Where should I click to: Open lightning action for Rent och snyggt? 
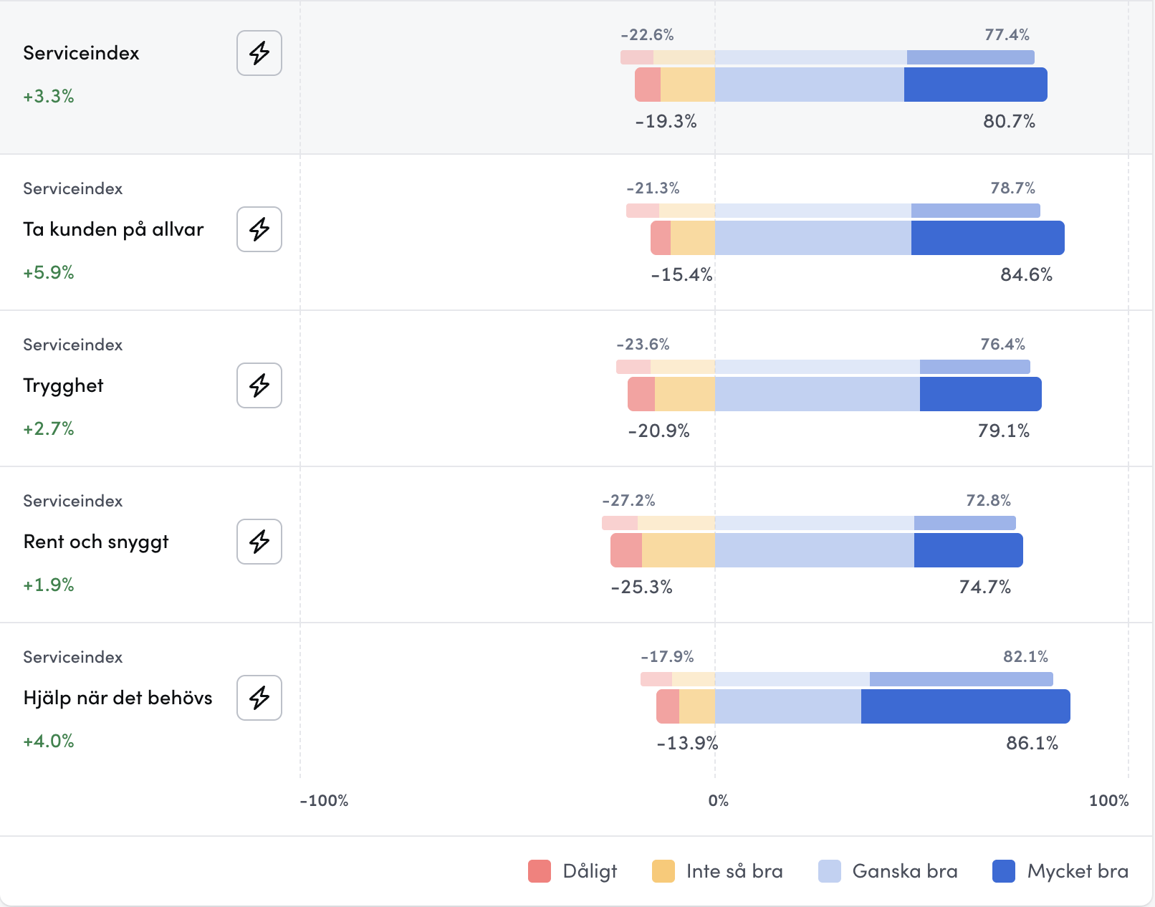259,542
